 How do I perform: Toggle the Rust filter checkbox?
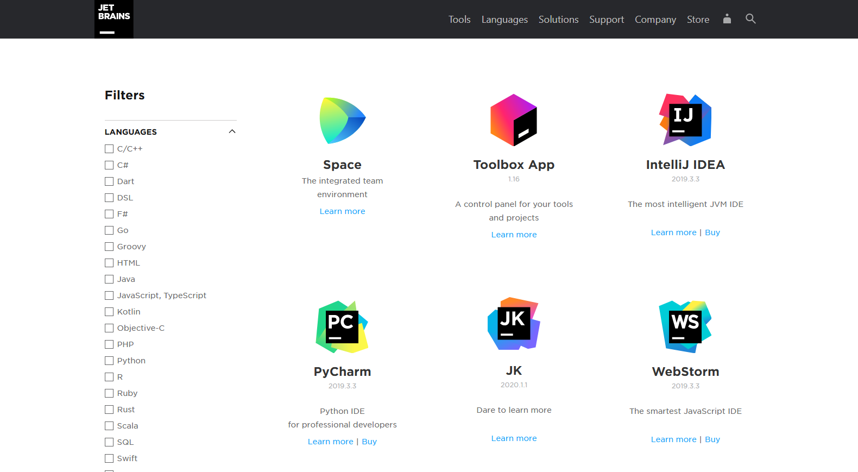pos(109,410)
